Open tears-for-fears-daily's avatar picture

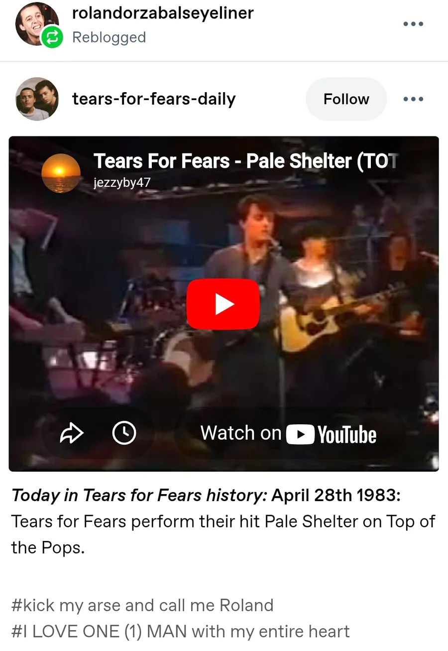coord(37,99)
